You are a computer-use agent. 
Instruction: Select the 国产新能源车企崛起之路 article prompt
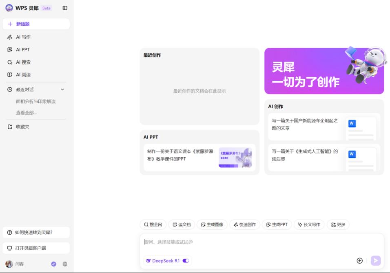click(324, 127)
